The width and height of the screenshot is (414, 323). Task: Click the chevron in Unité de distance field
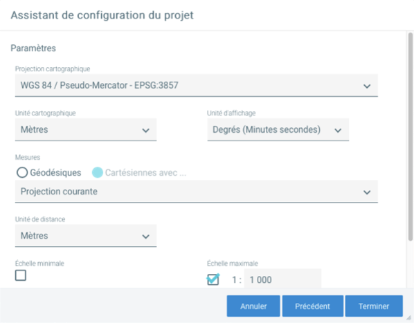point(146,237)
